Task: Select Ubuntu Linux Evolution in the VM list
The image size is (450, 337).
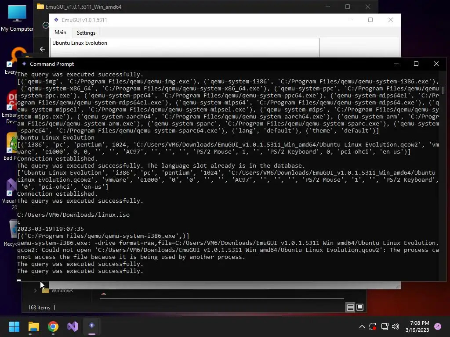Action: pos(80,43)
